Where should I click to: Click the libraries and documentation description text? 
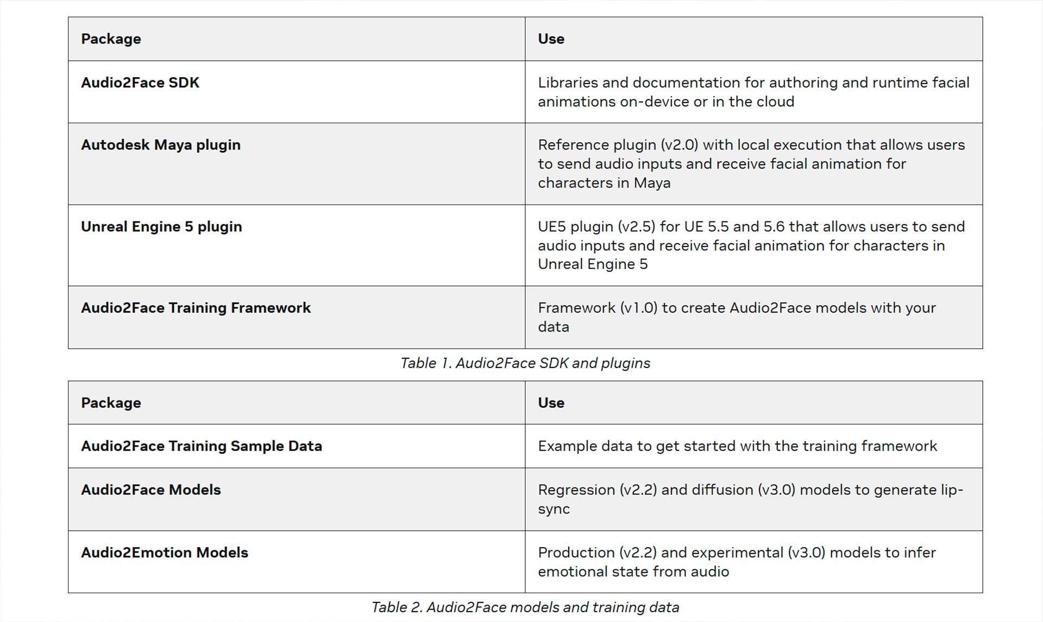coord(753,92)
